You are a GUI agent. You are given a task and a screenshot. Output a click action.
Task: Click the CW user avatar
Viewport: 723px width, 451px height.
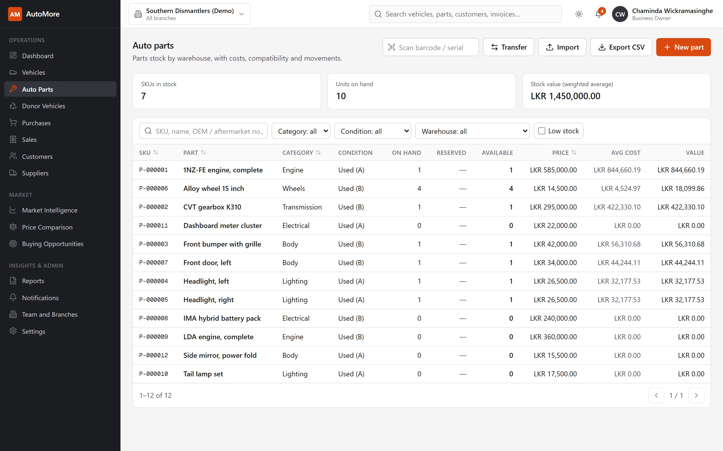click(620, 14)
